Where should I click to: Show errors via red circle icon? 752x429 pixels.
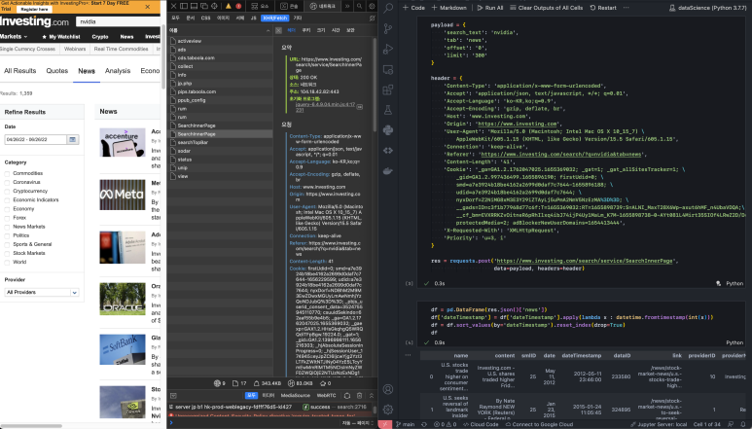tap(238, 6)
